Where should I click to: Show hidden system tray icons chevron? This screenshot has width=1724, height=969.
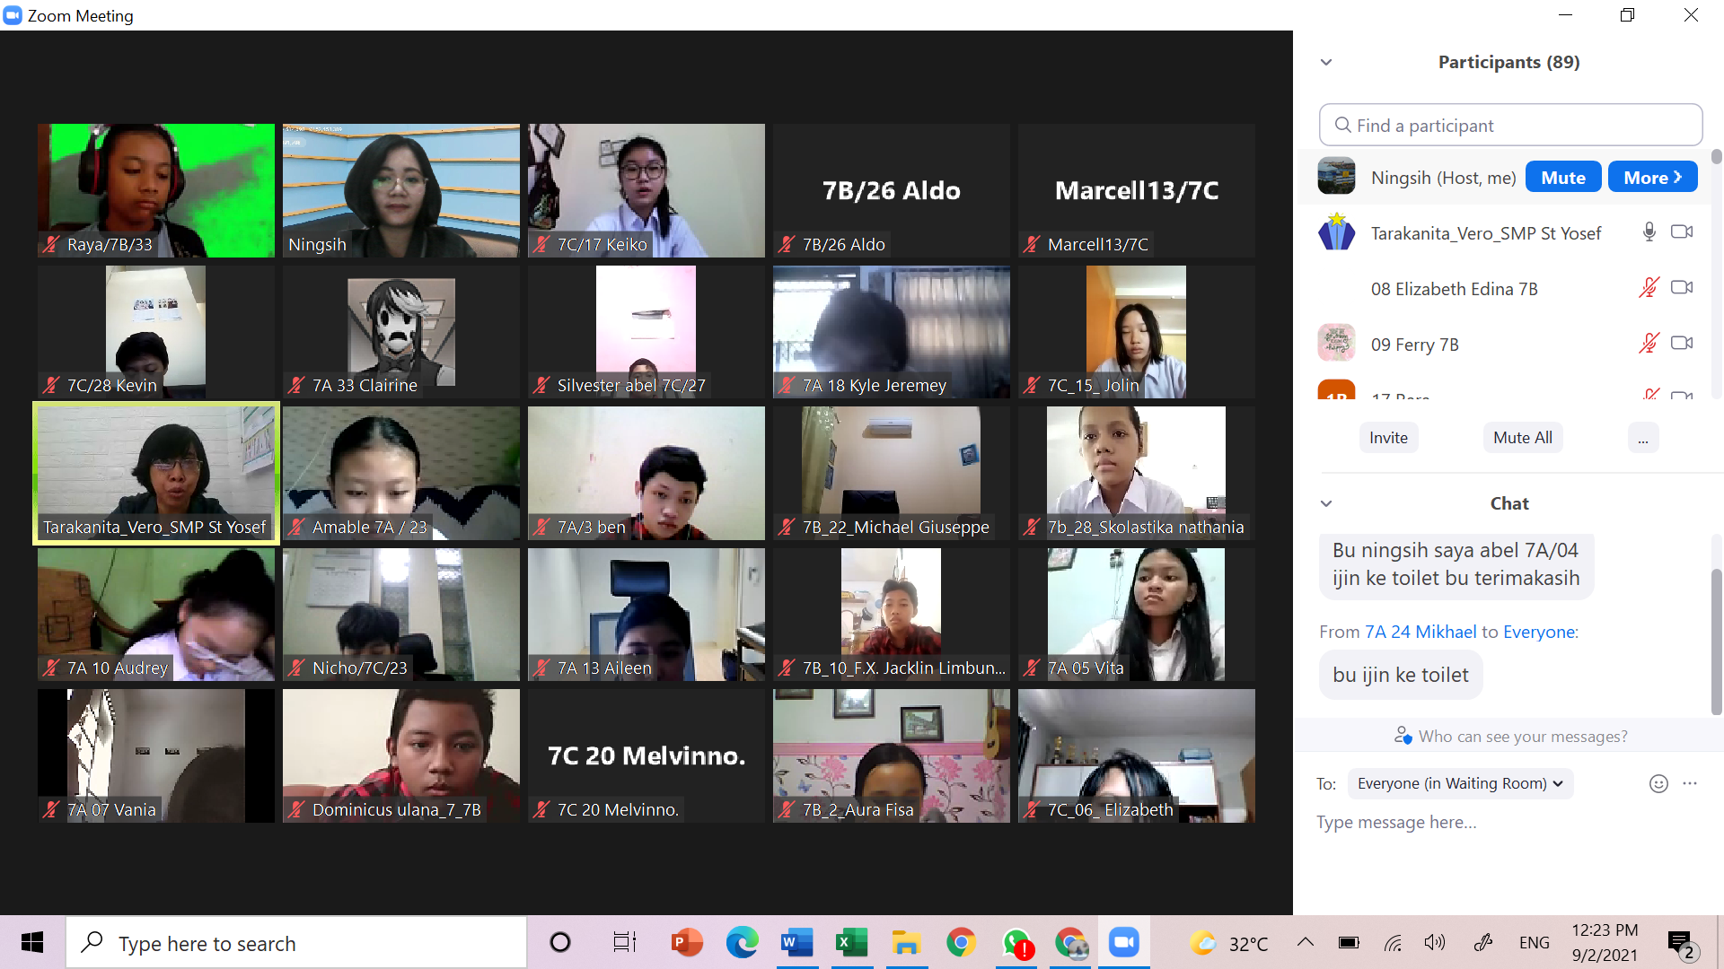1306,942
